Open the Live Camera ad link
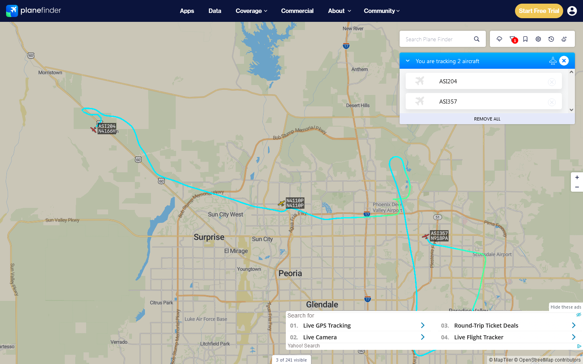The width and height of the screenshot is (583, 364). pyautogui.click(x=320, y=337)
